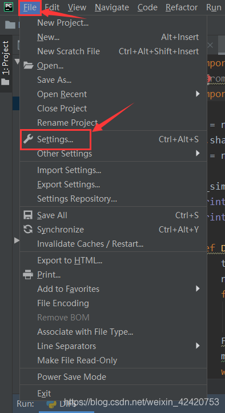Click the folder icon in navigation bar
225x413 pixels.
(10, 25)
